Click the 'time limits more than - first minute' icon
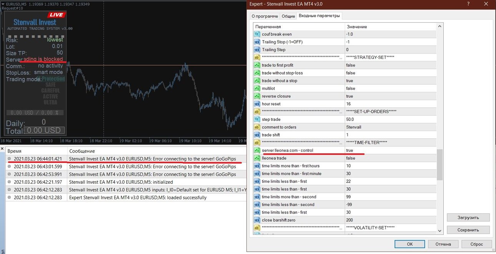 257,174
